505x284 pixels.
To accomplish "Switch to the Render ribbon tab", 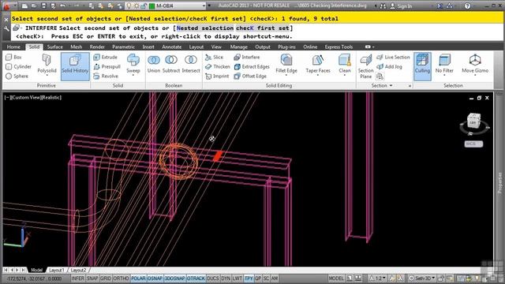I will pyautogui.click(x=97, y=47).
